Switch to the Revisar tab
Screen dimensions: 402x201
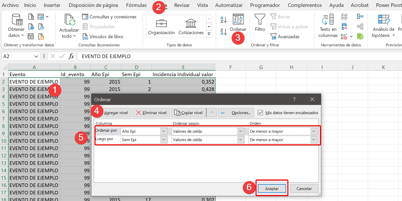[182, 5]
